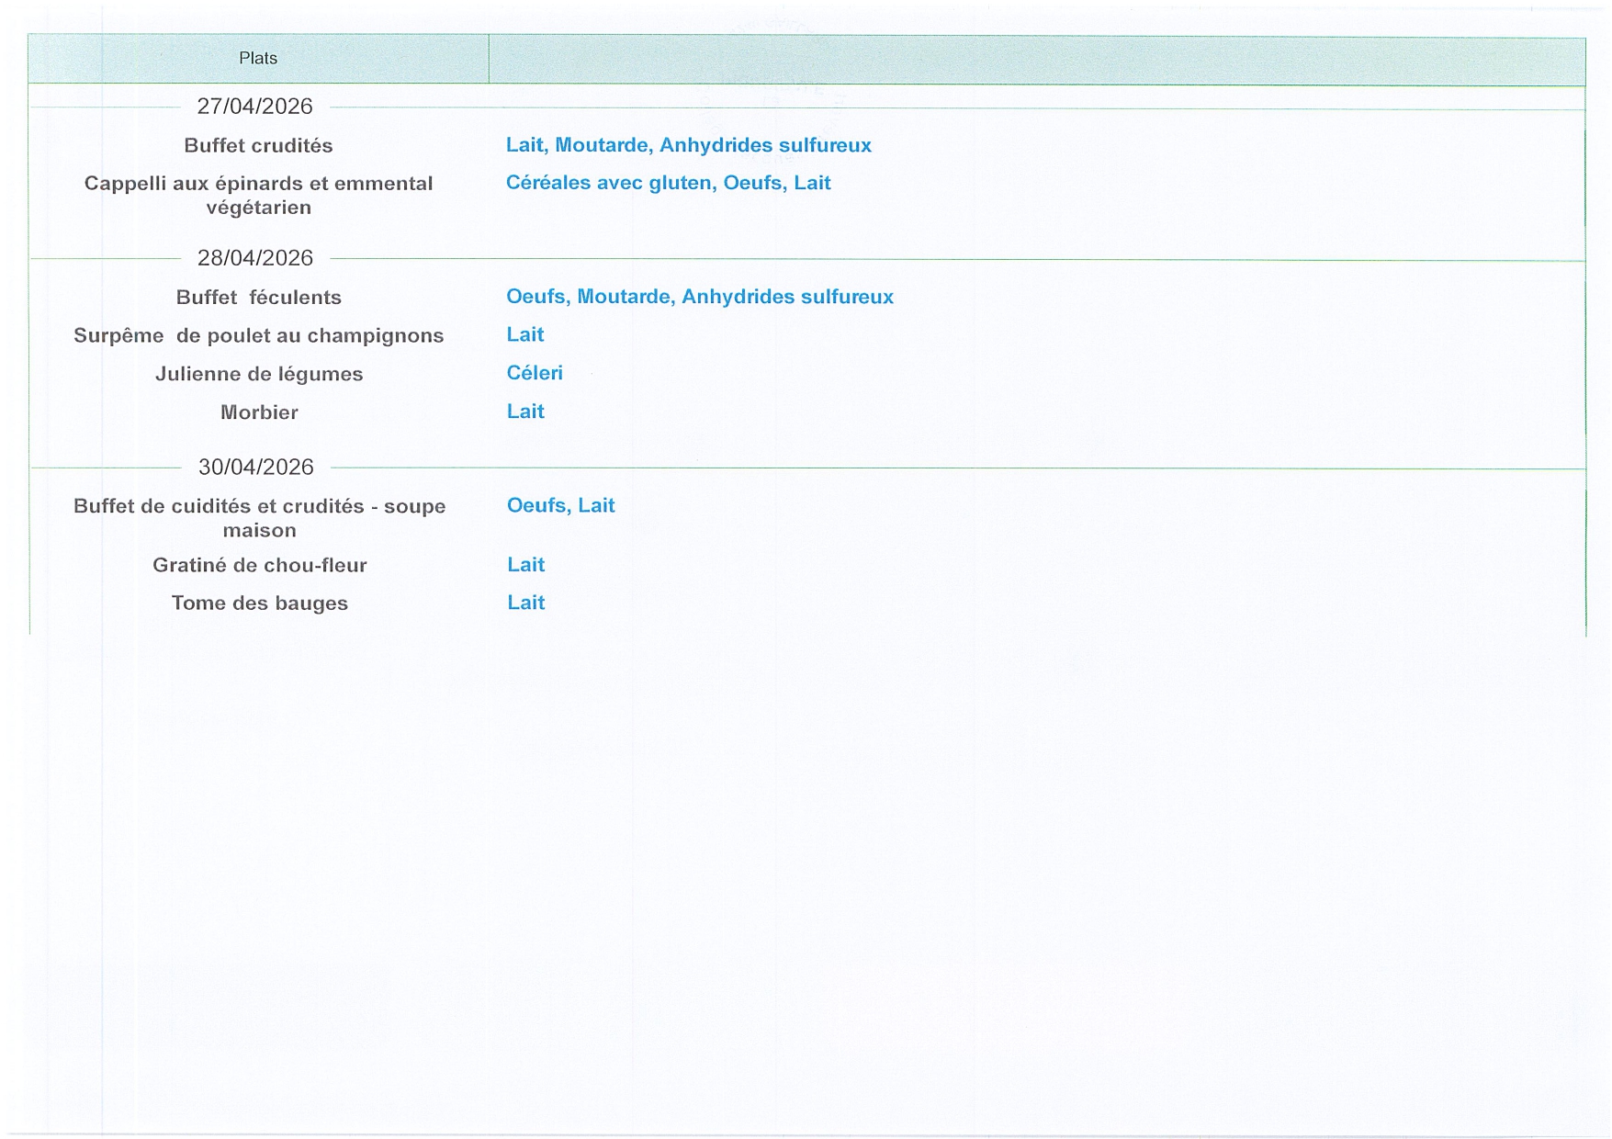Select the 28/04/2026 date heading

[255, 258]
